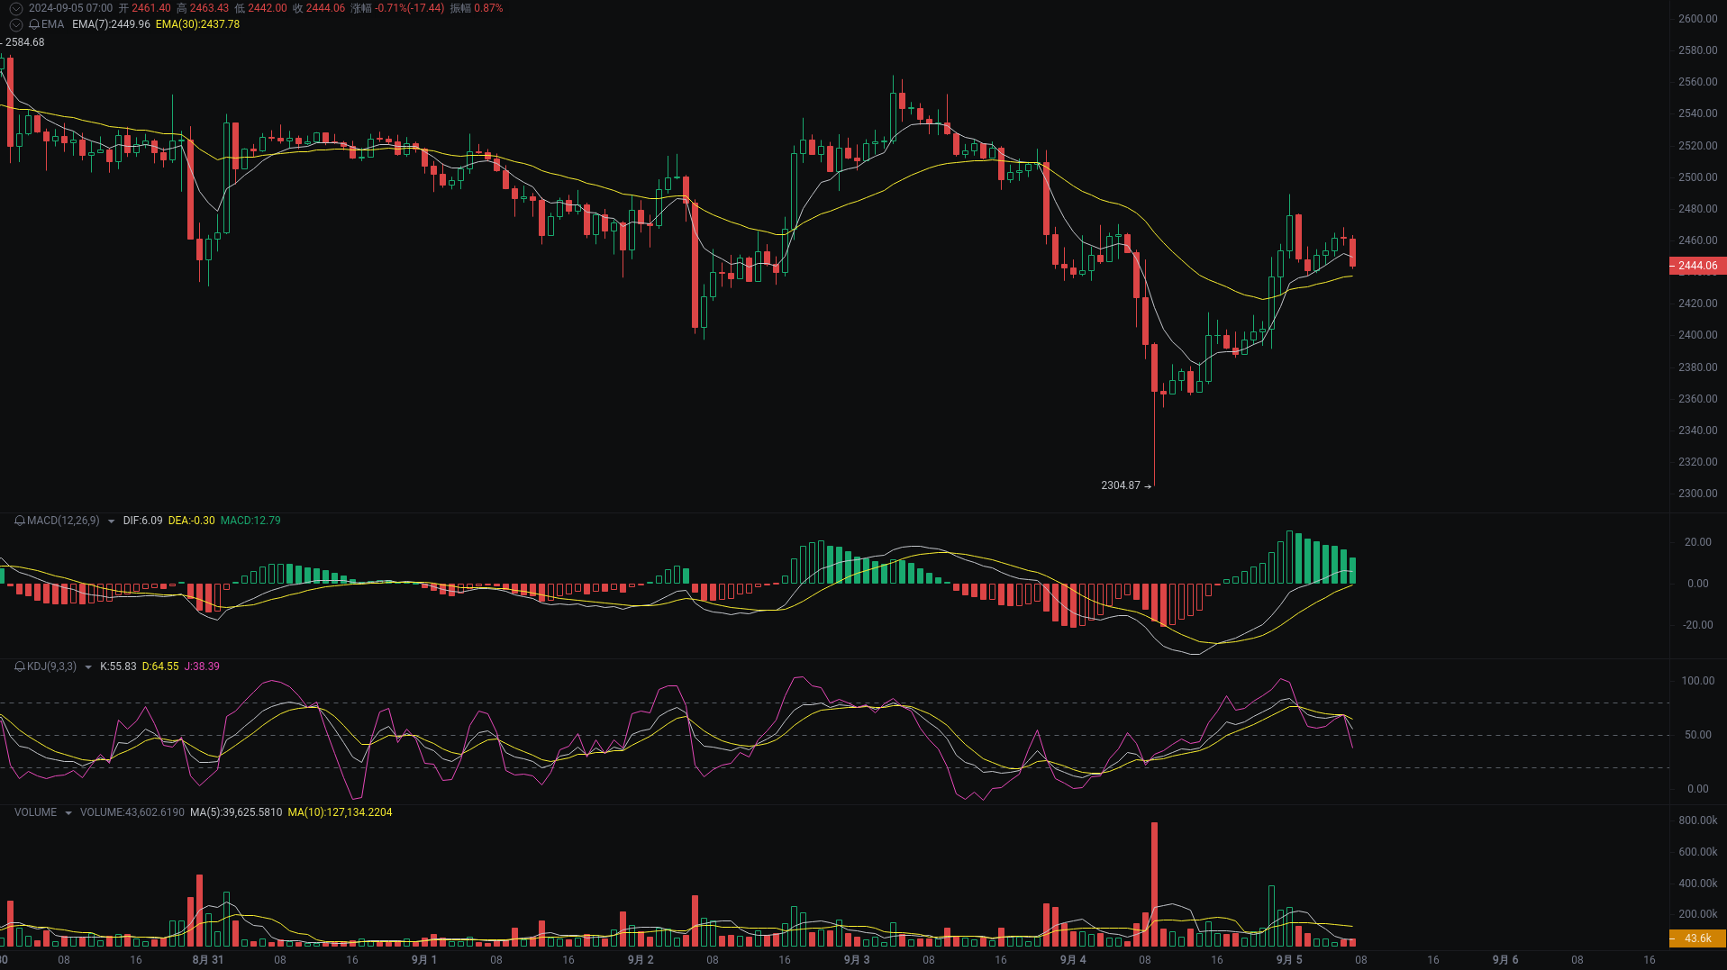This screenshot has height=970, width=1727.
Task: Collapse the candle info header chevron
Action: click(x=15, y=8)
